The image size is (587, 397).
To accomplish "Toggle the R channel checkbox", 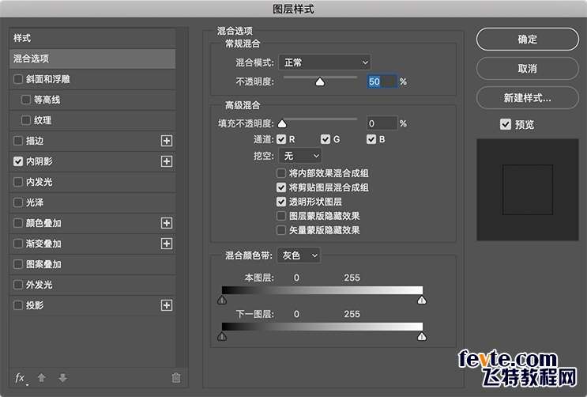I will tap(281, 139).
